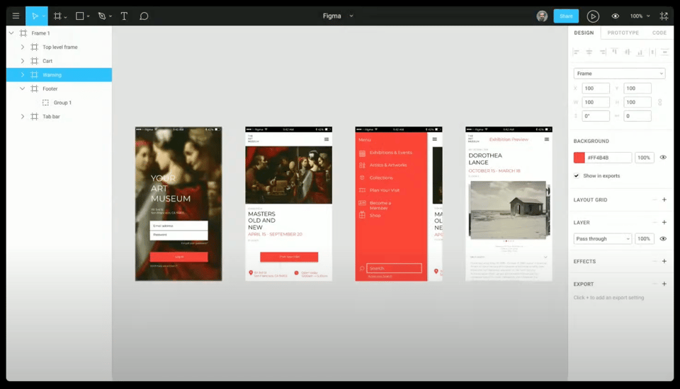Switch to the DESIGN tab
The height and width of the screenshot is (389, 680).
[x=584, y=33]
